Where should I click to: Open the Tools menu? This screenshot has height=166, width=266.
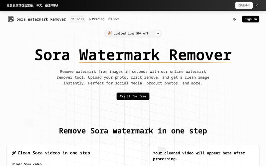pos(77,19)
